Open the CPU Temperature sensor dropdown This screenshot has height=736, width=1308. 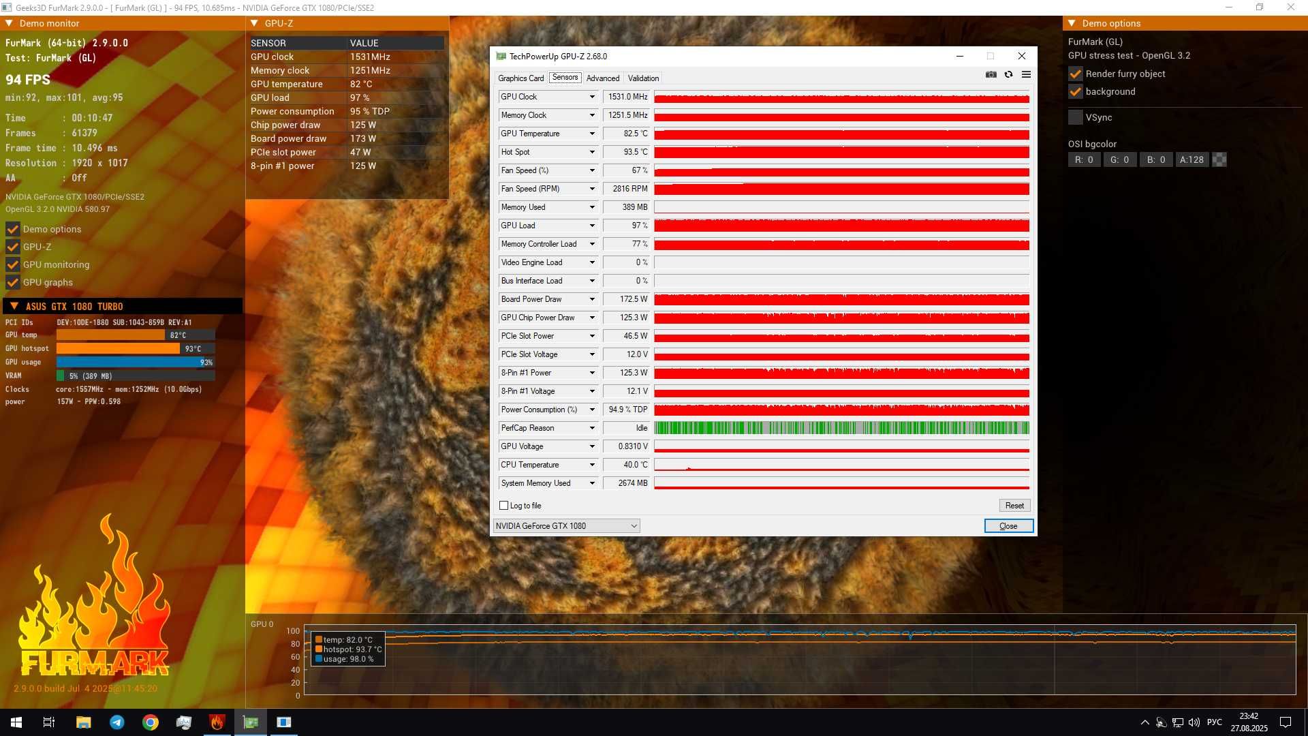pyautogui.click(x=592, y=465)
